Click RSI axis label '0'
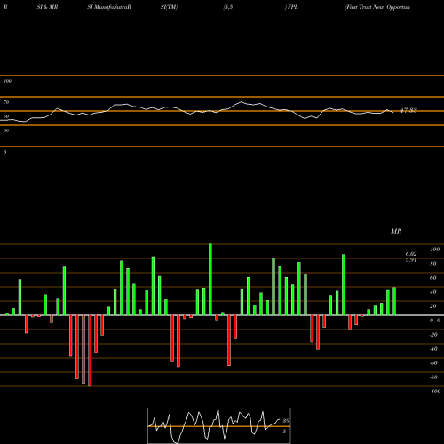 (4, 152)
